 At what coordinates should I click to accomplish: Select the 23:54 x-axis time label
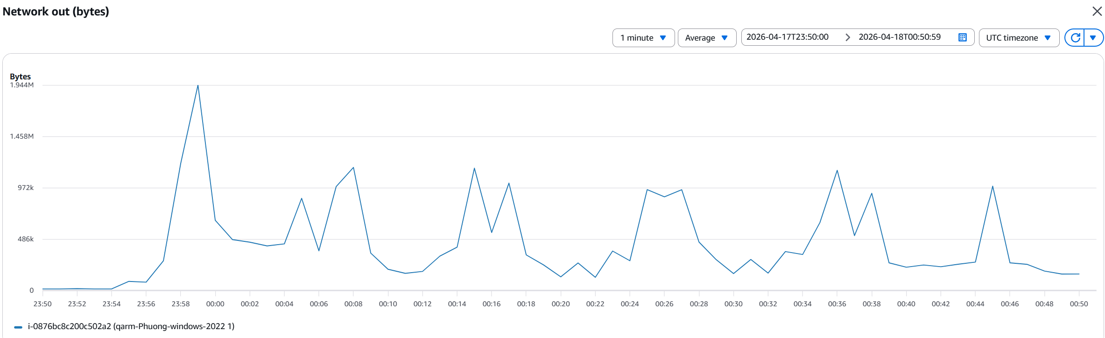tap(112, 304)
